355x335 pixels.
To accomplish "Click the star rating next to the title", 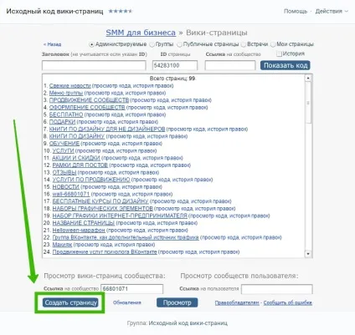I will point(121,12).
